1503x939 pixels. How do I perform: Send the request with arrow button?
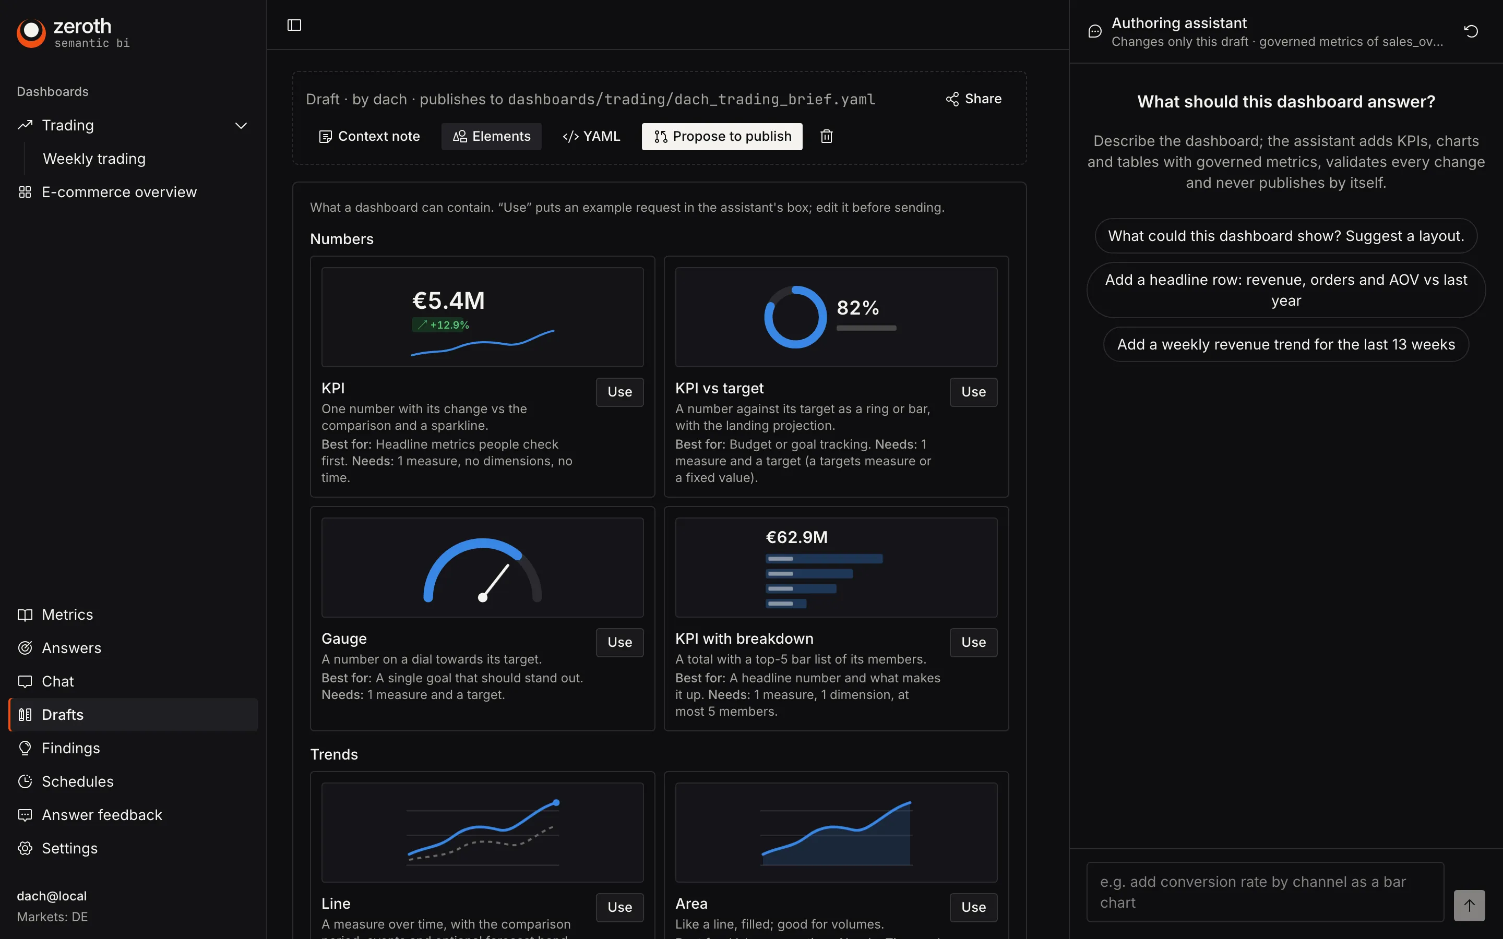(1469, 905)
